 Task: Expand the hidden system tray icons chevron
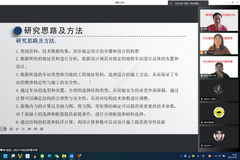point(181,156)
